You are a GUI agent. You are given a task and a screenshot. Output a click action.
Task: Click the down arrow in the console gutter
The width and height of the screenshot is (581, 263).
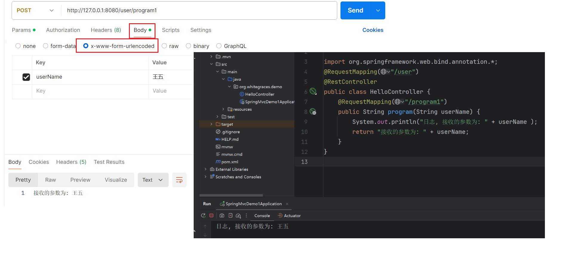pyautogui.click(x=205, y=235)
